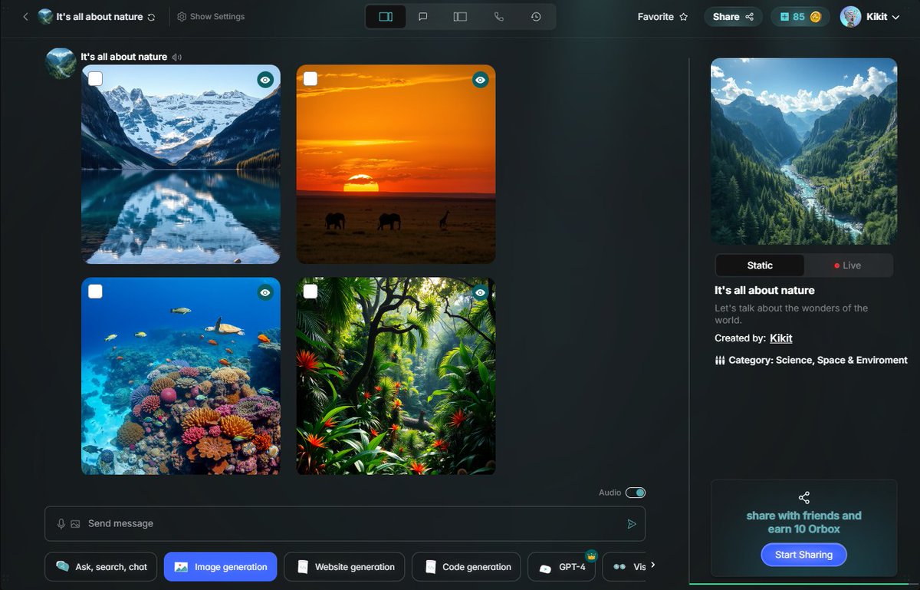Select Image generation mode
This screenshot has height=590, width=920.
point(221,567)
